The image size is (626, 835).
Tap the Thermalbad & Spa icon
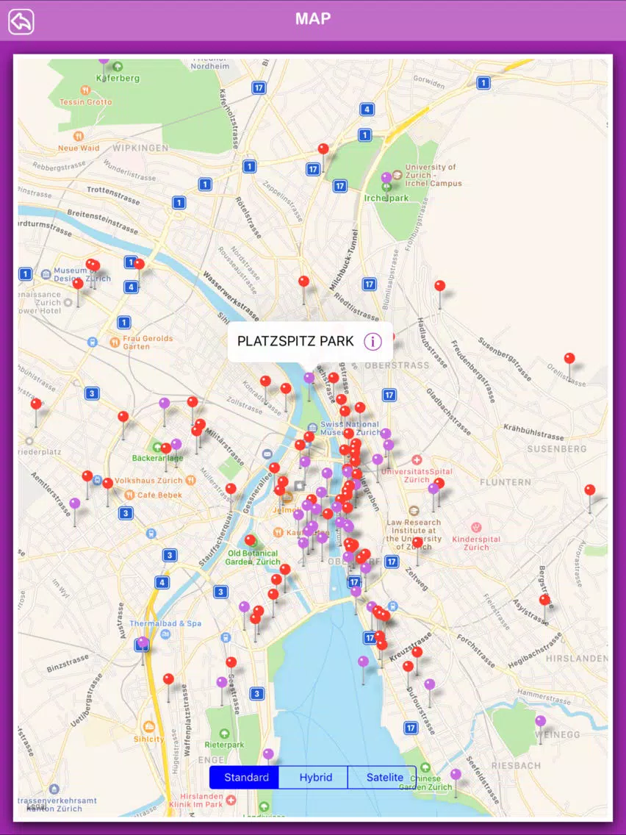[x=165, y=634]
